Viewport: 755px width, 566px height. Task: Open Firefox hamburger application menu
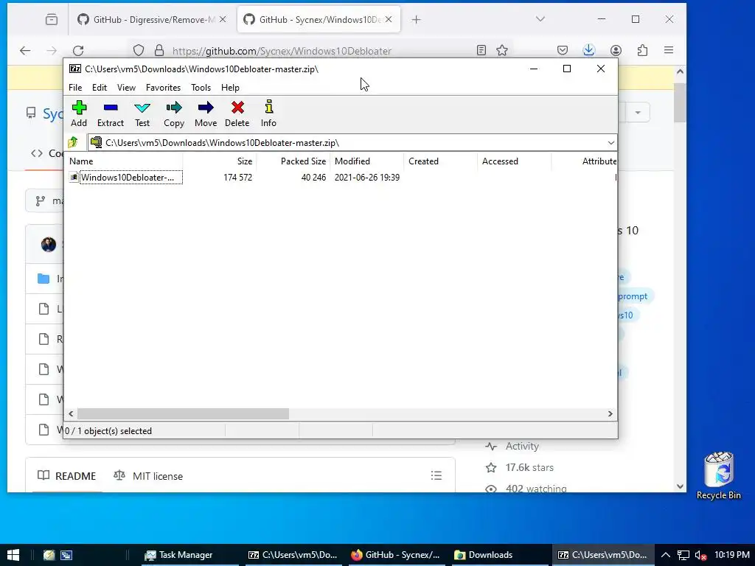(x=669, y=51)
